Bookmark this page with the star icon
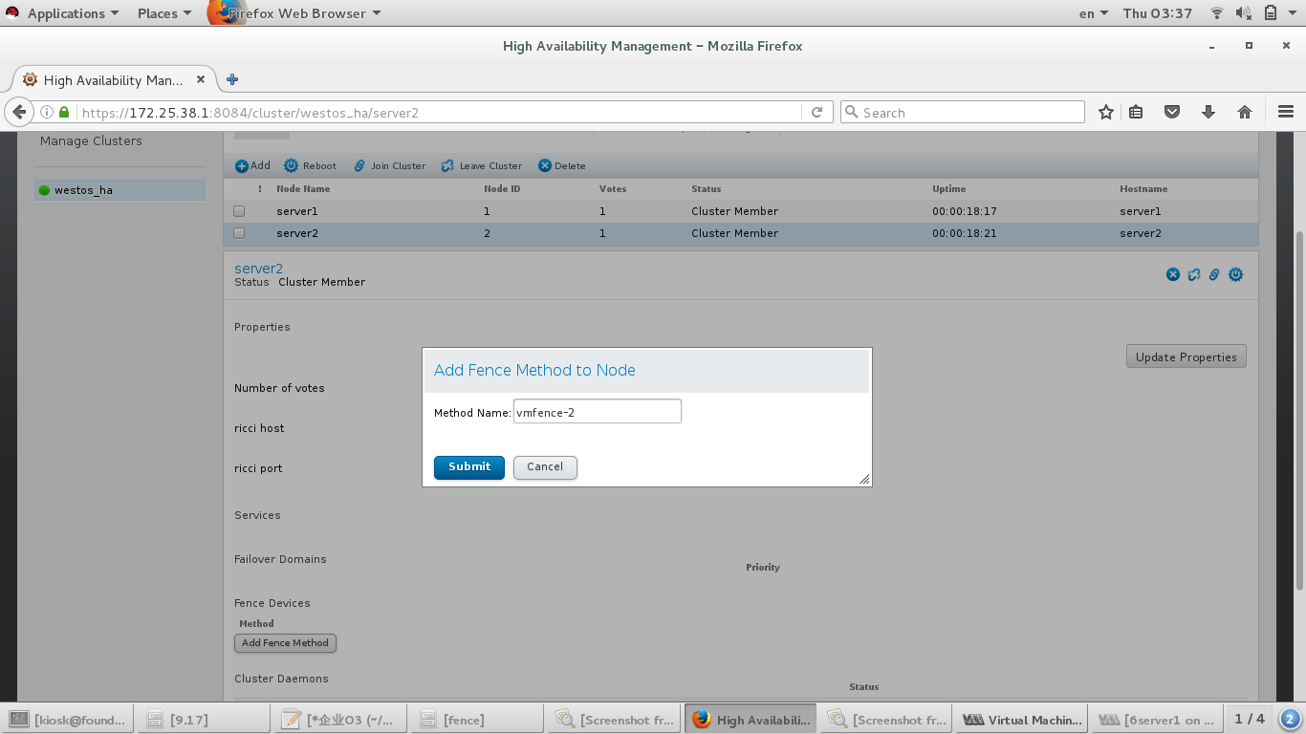 1106,112
